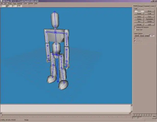Activate the Joint creation tool

pos(149,24)
